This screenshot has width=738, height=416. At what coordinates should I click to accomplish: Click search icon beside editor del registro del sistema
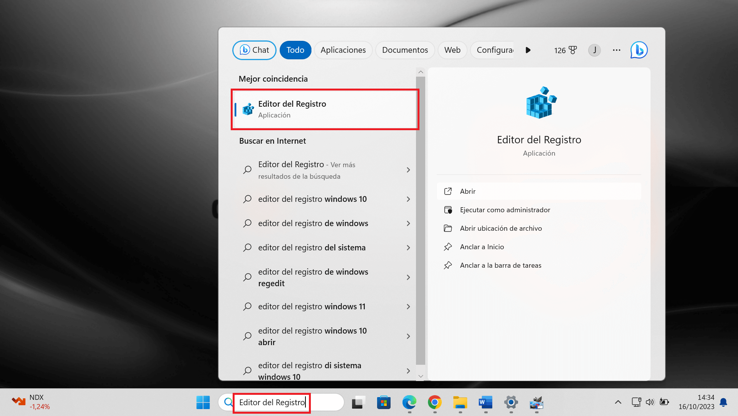[247, 248]
